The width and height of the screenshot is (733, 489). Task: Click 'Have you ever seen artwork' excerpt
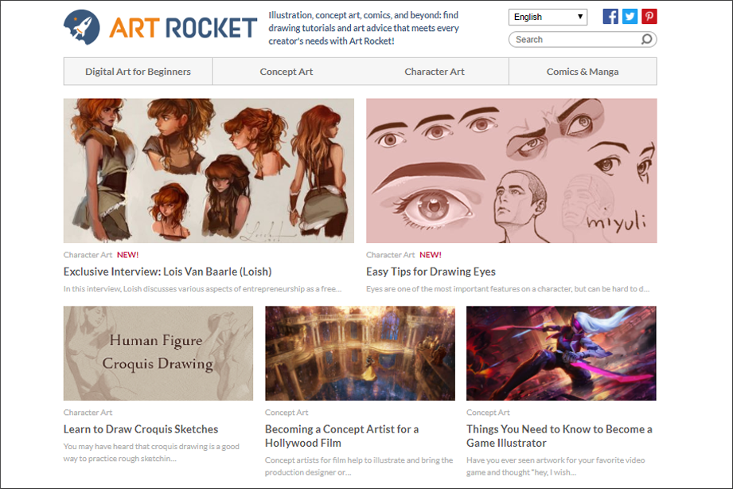pos(556,466)
